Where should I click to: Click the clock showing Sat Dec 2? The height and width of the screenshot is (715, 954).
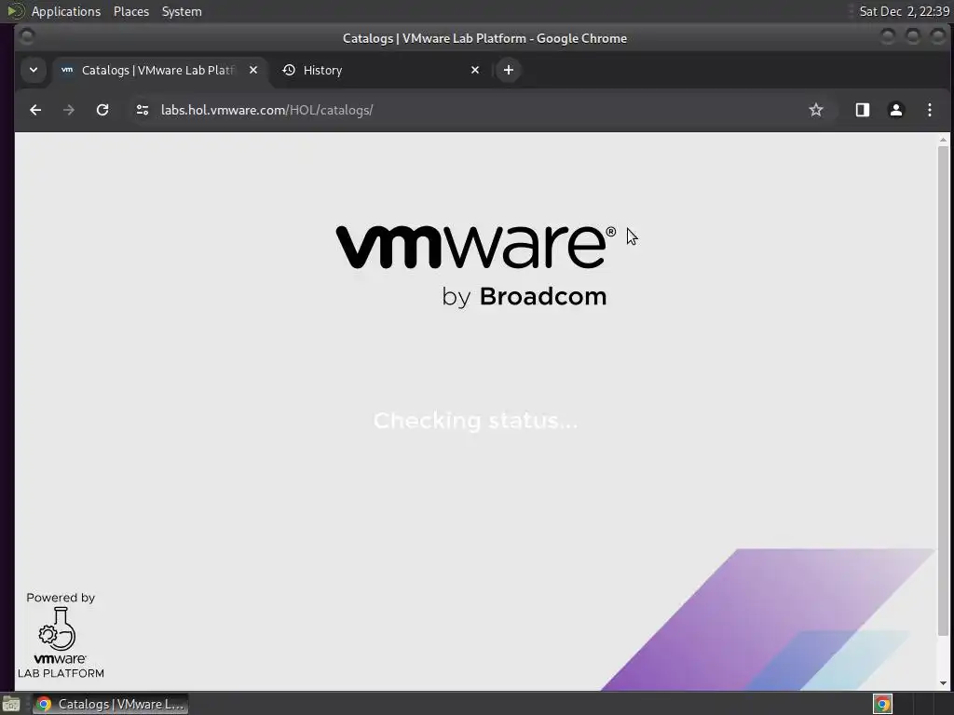pyautogui.click(x=904, y=11)
